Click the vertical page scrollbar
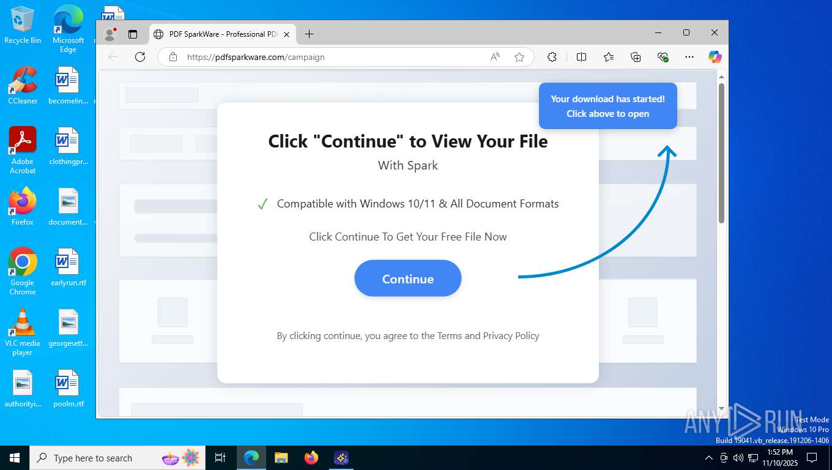 tap(721, 153)
